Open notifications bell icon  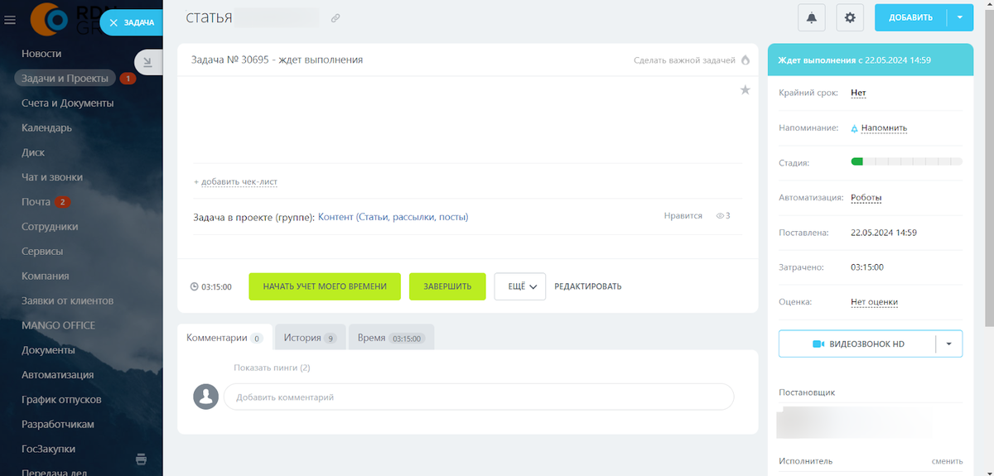click(812, 17)
